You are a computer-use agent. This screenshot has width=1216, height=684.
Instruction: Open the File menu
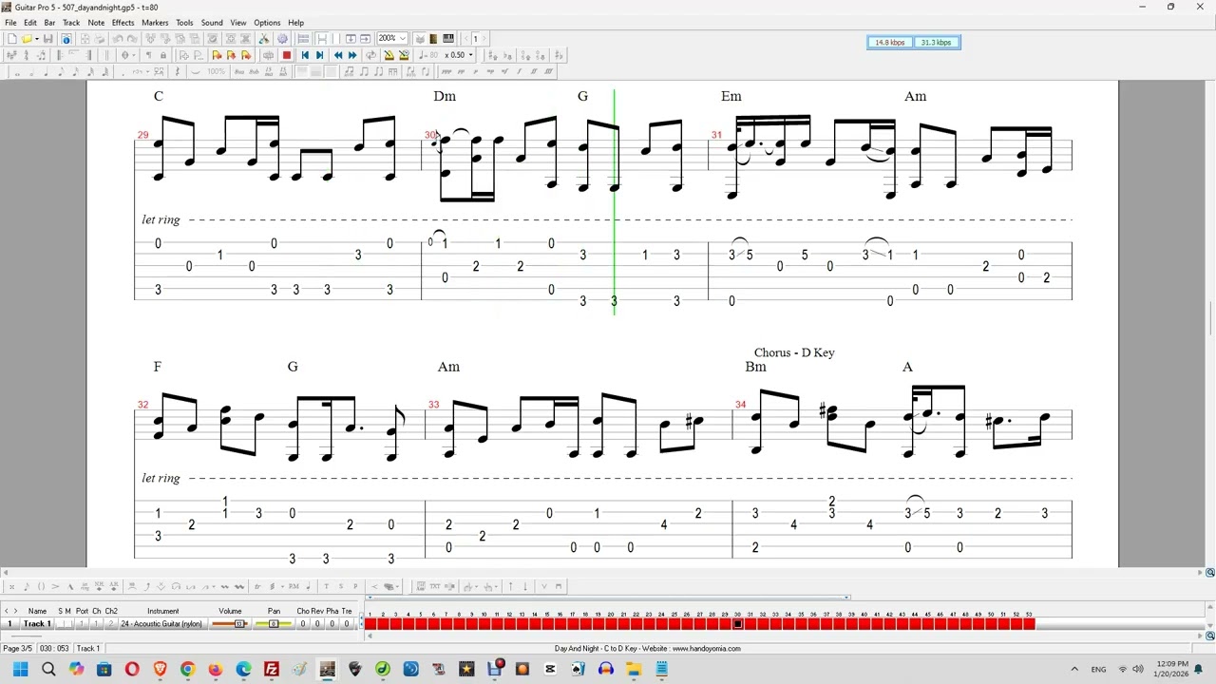(x=10, y=23)
